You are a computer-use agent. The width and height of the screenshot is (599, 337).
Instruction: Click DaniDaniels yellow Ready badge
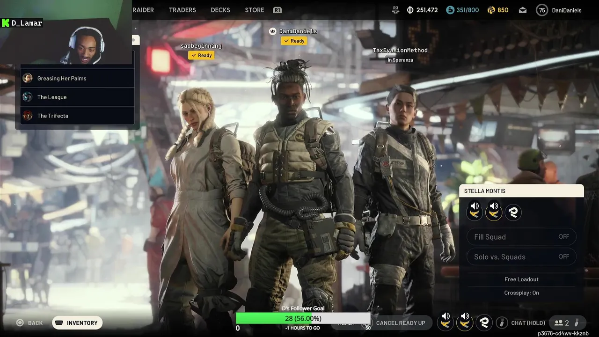294,41
